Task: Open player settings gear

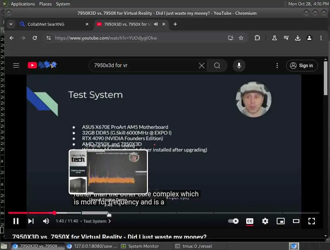Action: click(x=265, y=221)
